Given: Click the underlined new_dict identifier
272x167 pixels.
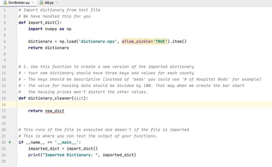Looking at the screenshot, I should (x=55, y=111).
